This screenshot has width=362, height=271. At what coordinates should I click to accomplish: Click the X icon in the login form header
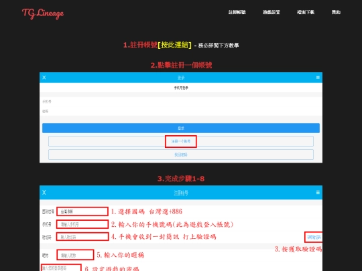(x=44, y=78)
